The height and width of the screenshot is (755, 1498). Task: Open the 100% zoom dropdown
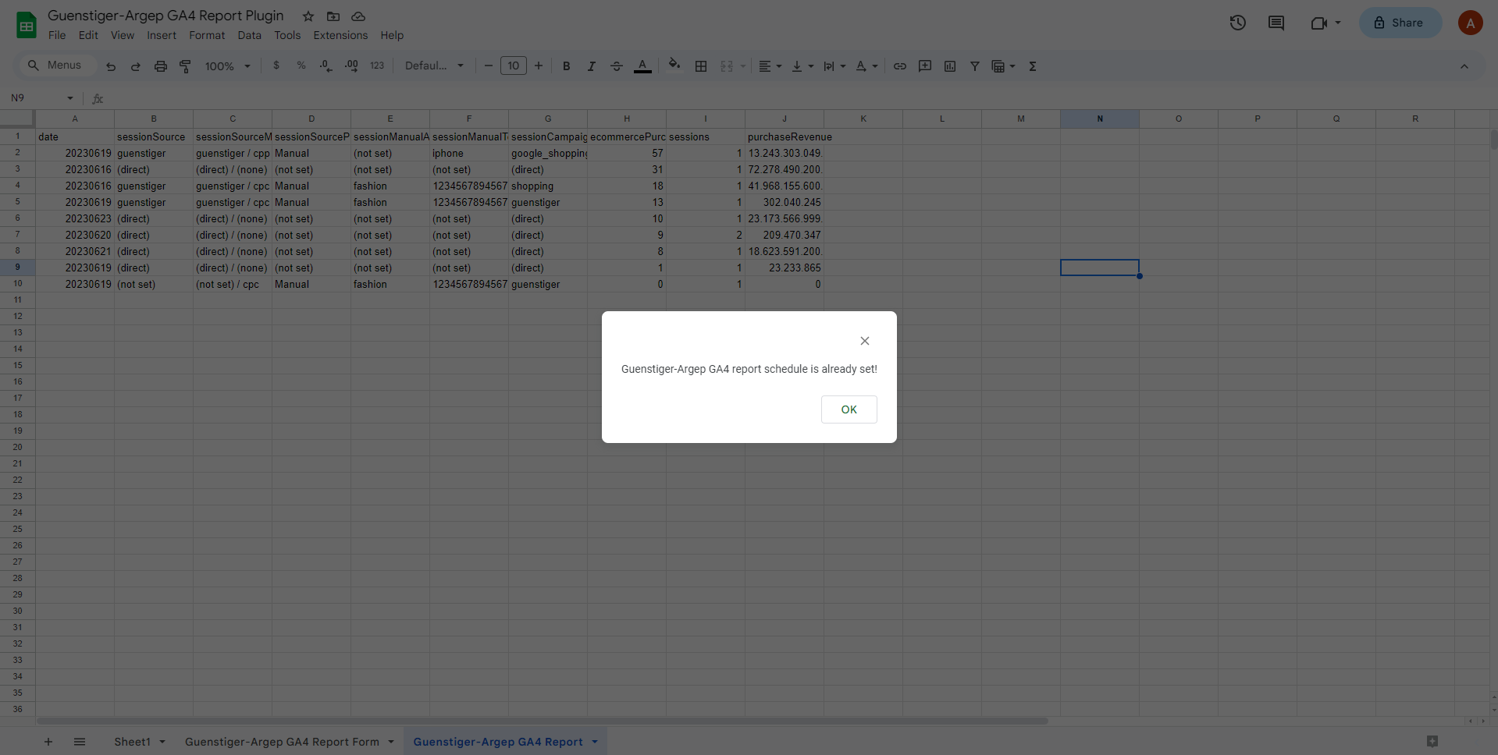click(x=227, y=66)
